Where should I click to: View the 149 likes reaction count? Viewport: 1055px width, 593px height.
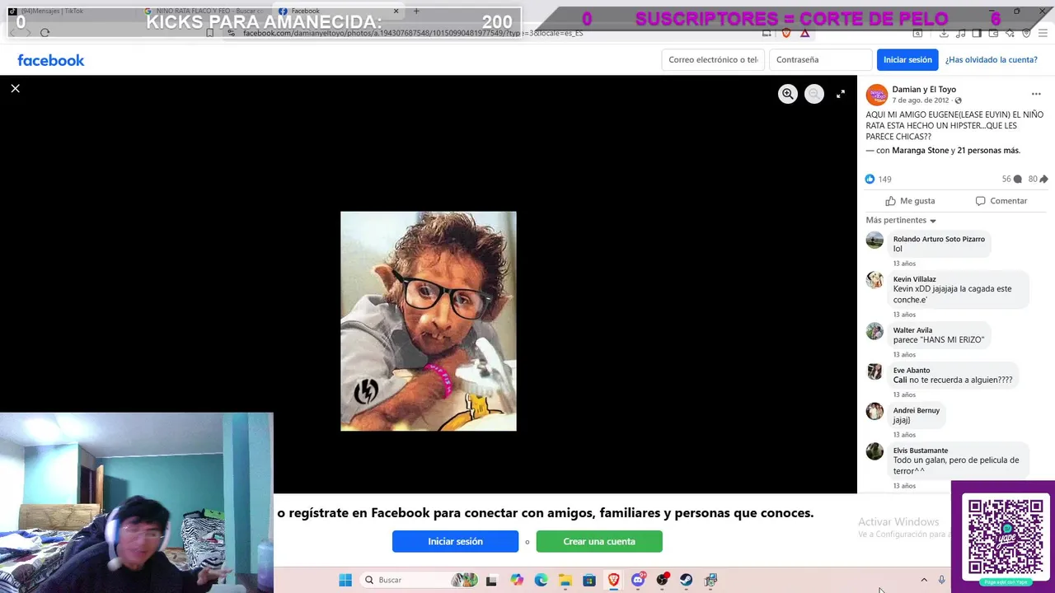(879, 179)
